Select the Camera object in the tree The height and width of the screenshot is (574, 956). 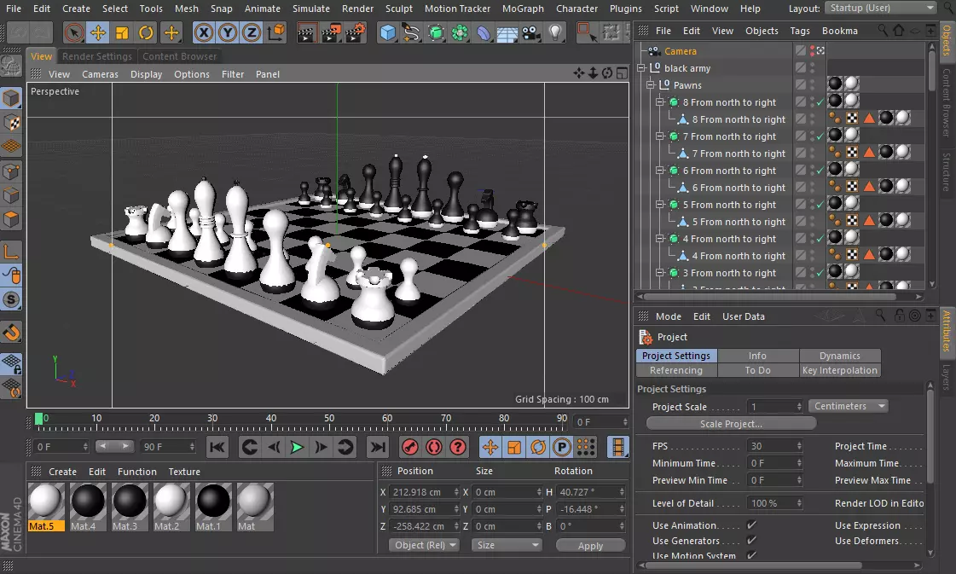680,51
